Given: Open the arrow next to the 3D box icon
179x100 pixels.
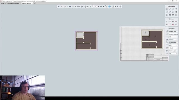Looking at the screenshot, I should coord(115,7).
